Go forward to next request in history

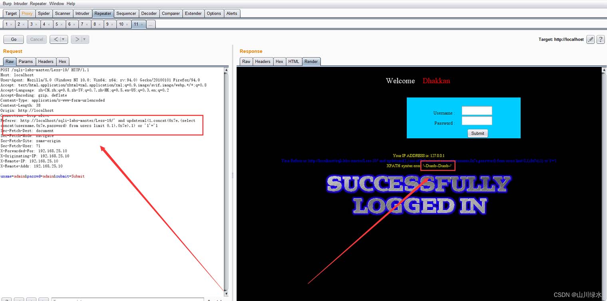77,39
